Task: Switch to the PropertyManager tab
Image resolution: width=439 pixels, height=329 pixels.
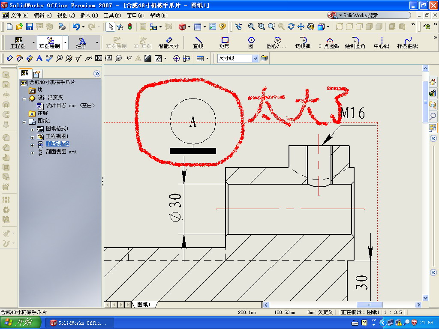Action: click(x=37, y=74)
